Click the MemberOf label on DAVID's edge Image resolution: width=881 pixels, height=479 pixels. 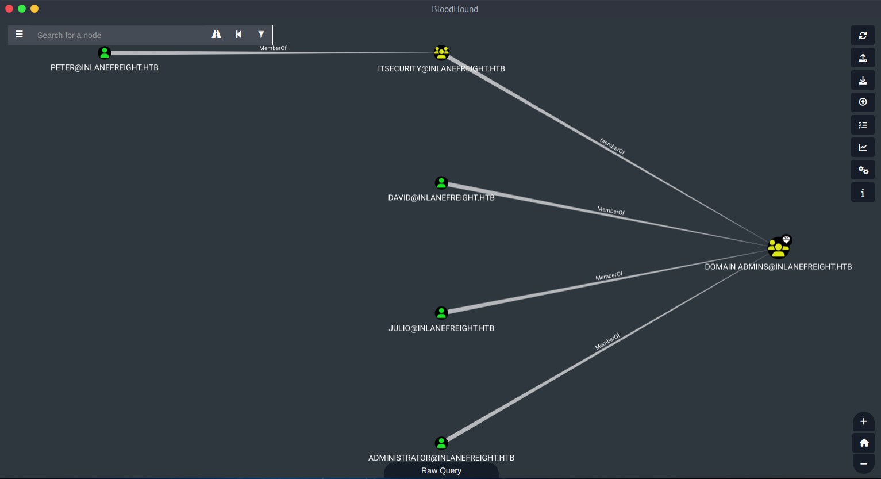point(611,211)
